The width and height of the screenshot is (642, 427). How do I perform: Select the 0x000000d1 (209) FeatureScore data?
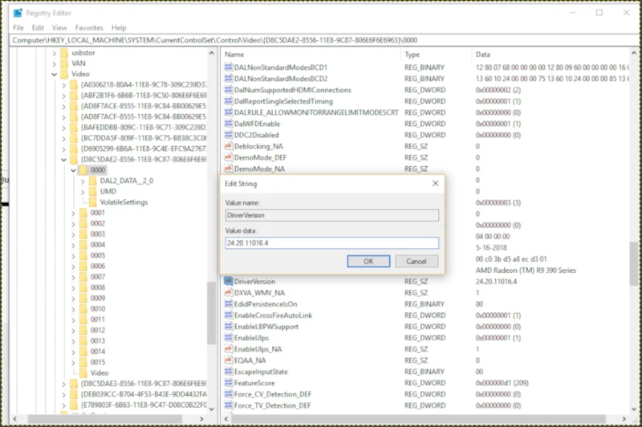(x=502, y=383)
